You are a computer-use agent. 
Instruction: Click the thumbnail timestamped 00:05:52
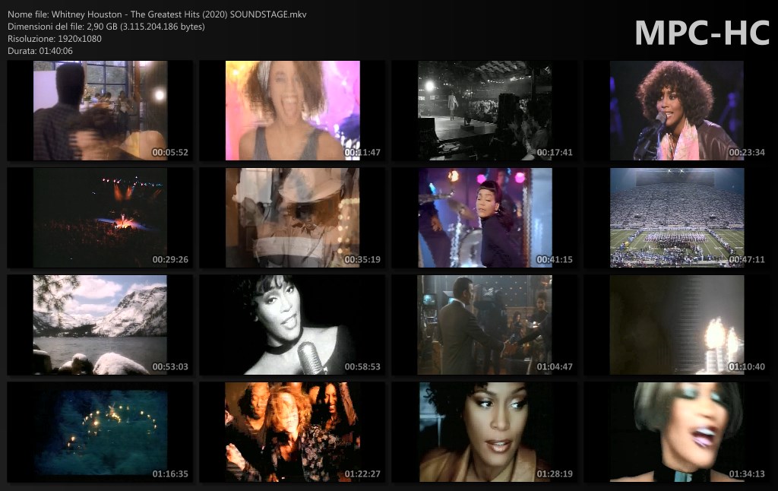100,110
